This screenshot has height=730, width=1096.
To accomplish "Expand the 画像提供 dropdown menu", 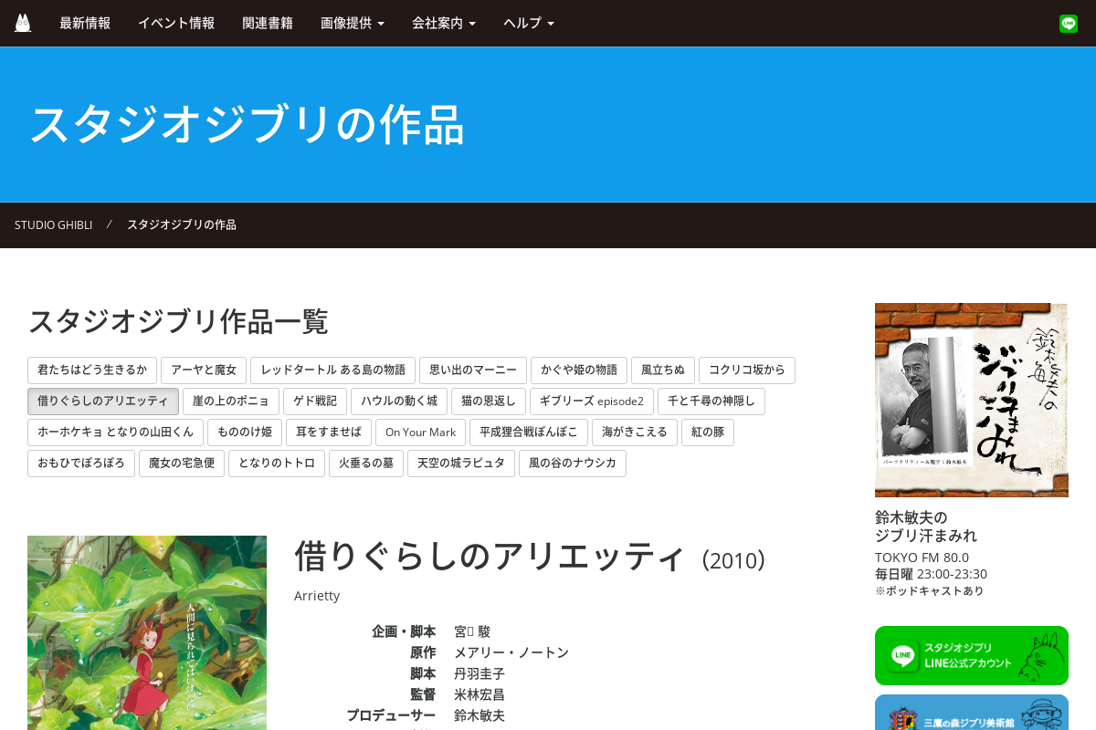I will pos(353,23).
